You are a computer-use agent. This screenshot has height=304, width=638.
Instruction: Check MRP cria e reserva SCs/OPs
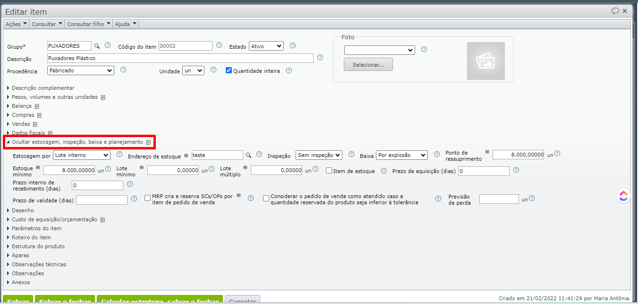148,198
